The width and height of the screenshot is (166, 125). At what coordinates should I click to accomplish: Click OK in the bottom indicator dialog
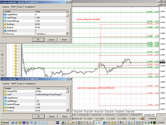click(x=39, y=116)
